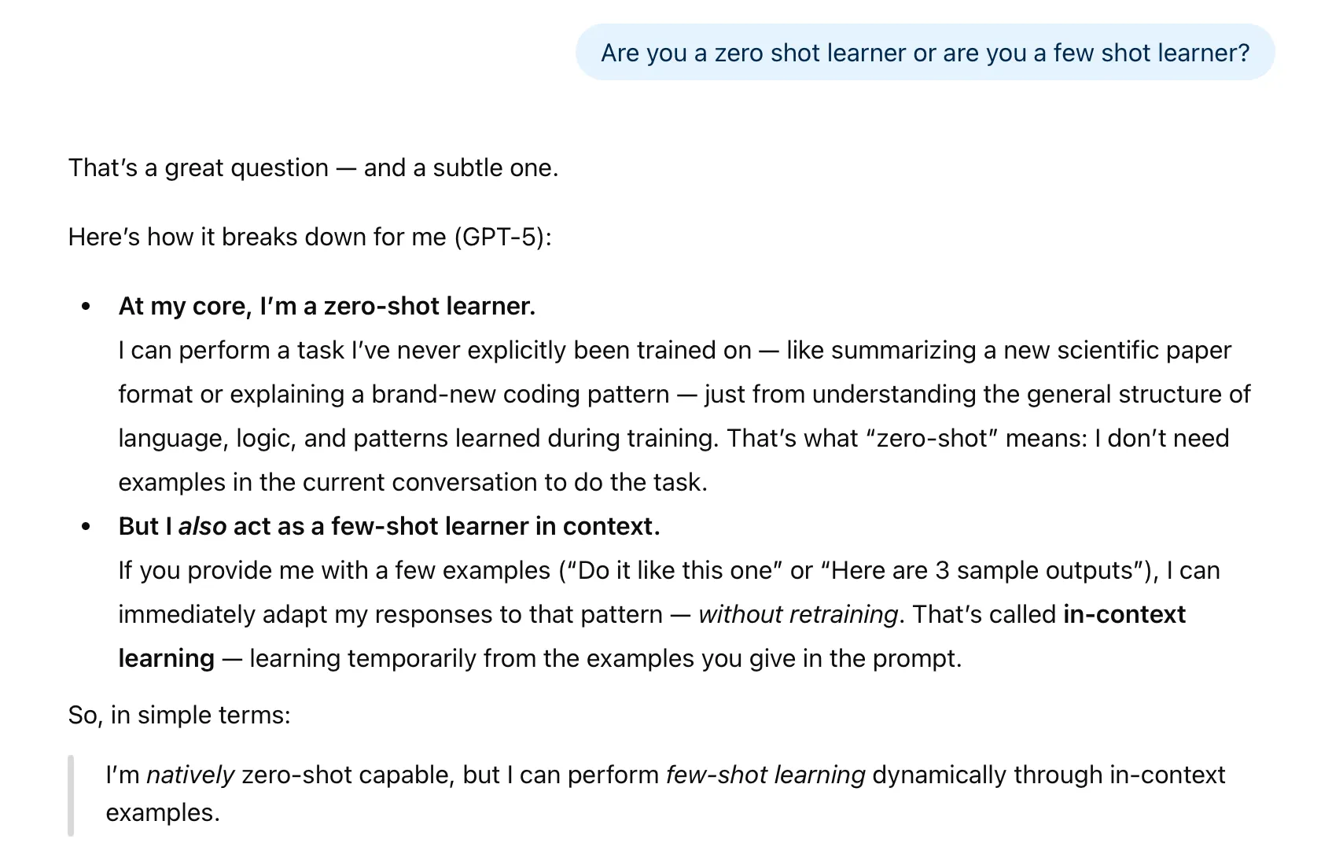
Task: Click the word "examples." ending the blockquote
Action: click(x=163, y=812)
